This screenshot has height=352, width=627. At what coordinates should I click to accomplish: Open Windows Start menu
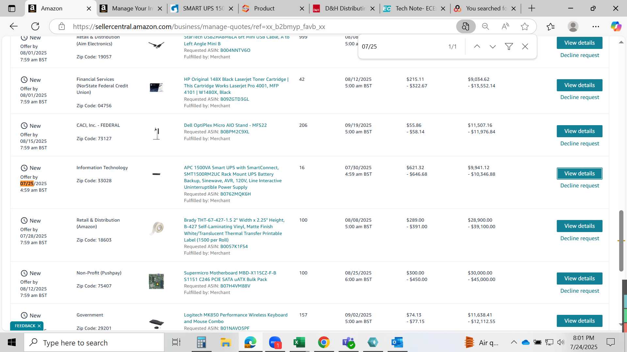12,343
